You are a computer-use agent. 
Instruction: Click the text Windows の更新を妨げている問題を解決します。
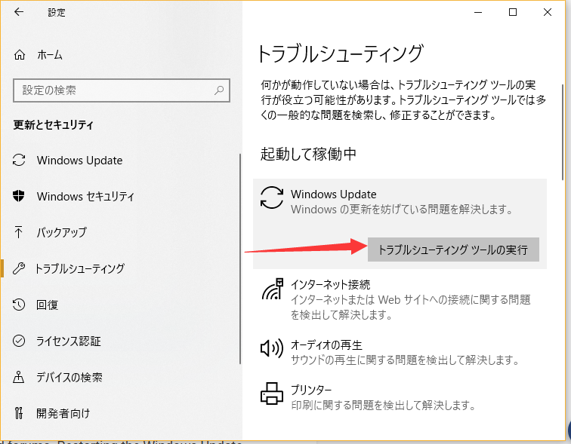(402, 210)
